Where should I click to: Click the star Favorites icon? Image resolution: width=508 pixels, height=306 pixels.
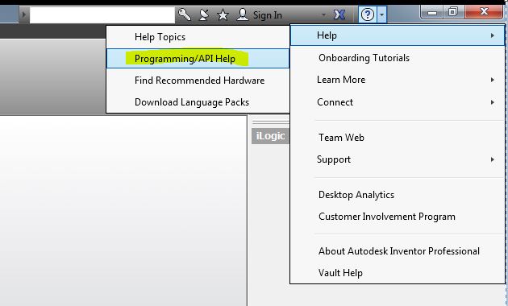click(223, 14)
